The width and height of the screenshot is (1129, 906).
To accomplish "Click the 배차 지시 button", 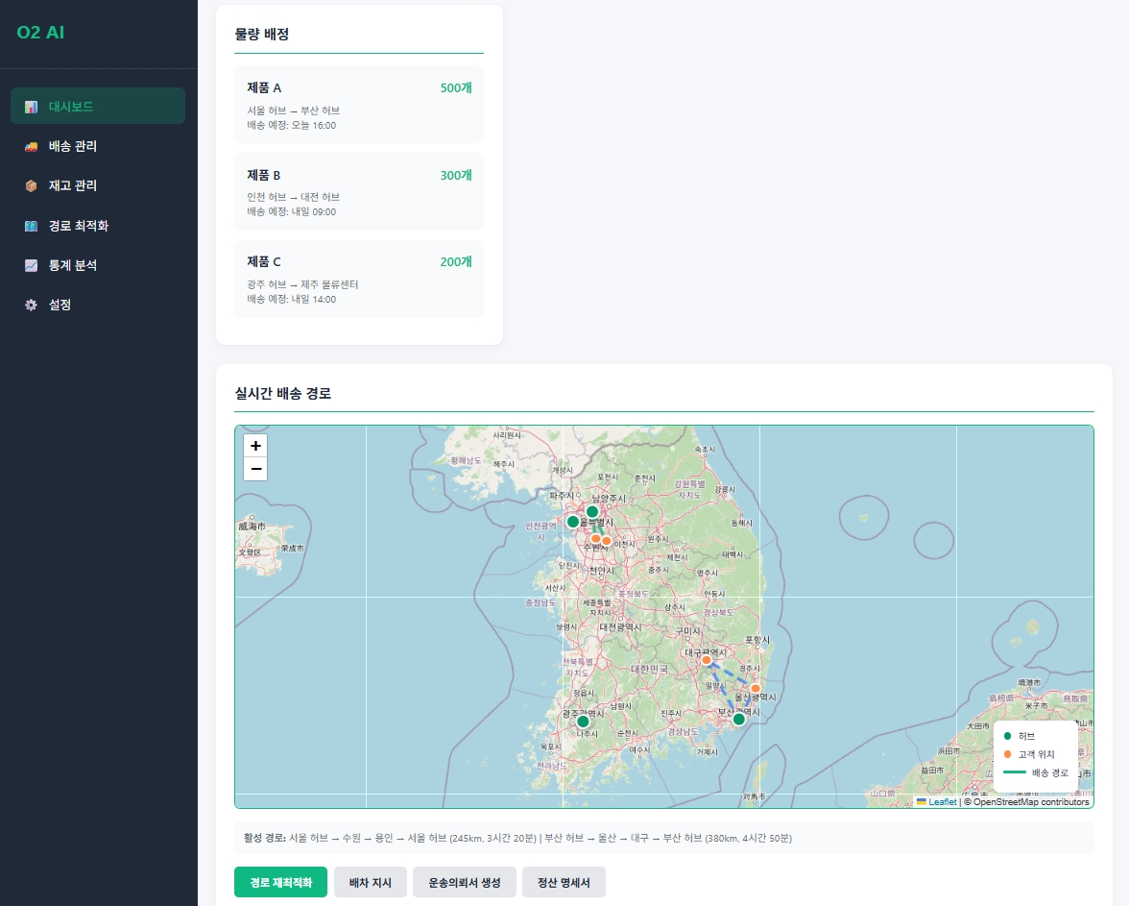I will point(370,882).
